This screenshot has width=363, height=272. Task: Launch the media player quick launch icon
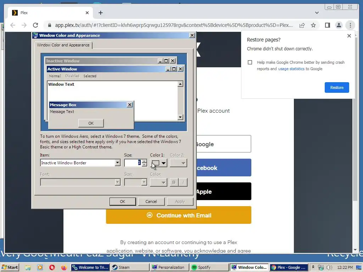40,268
